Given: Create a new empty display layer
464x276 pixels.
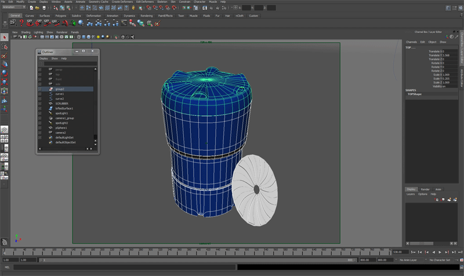Looking at the screenshot, I should 449,199.
